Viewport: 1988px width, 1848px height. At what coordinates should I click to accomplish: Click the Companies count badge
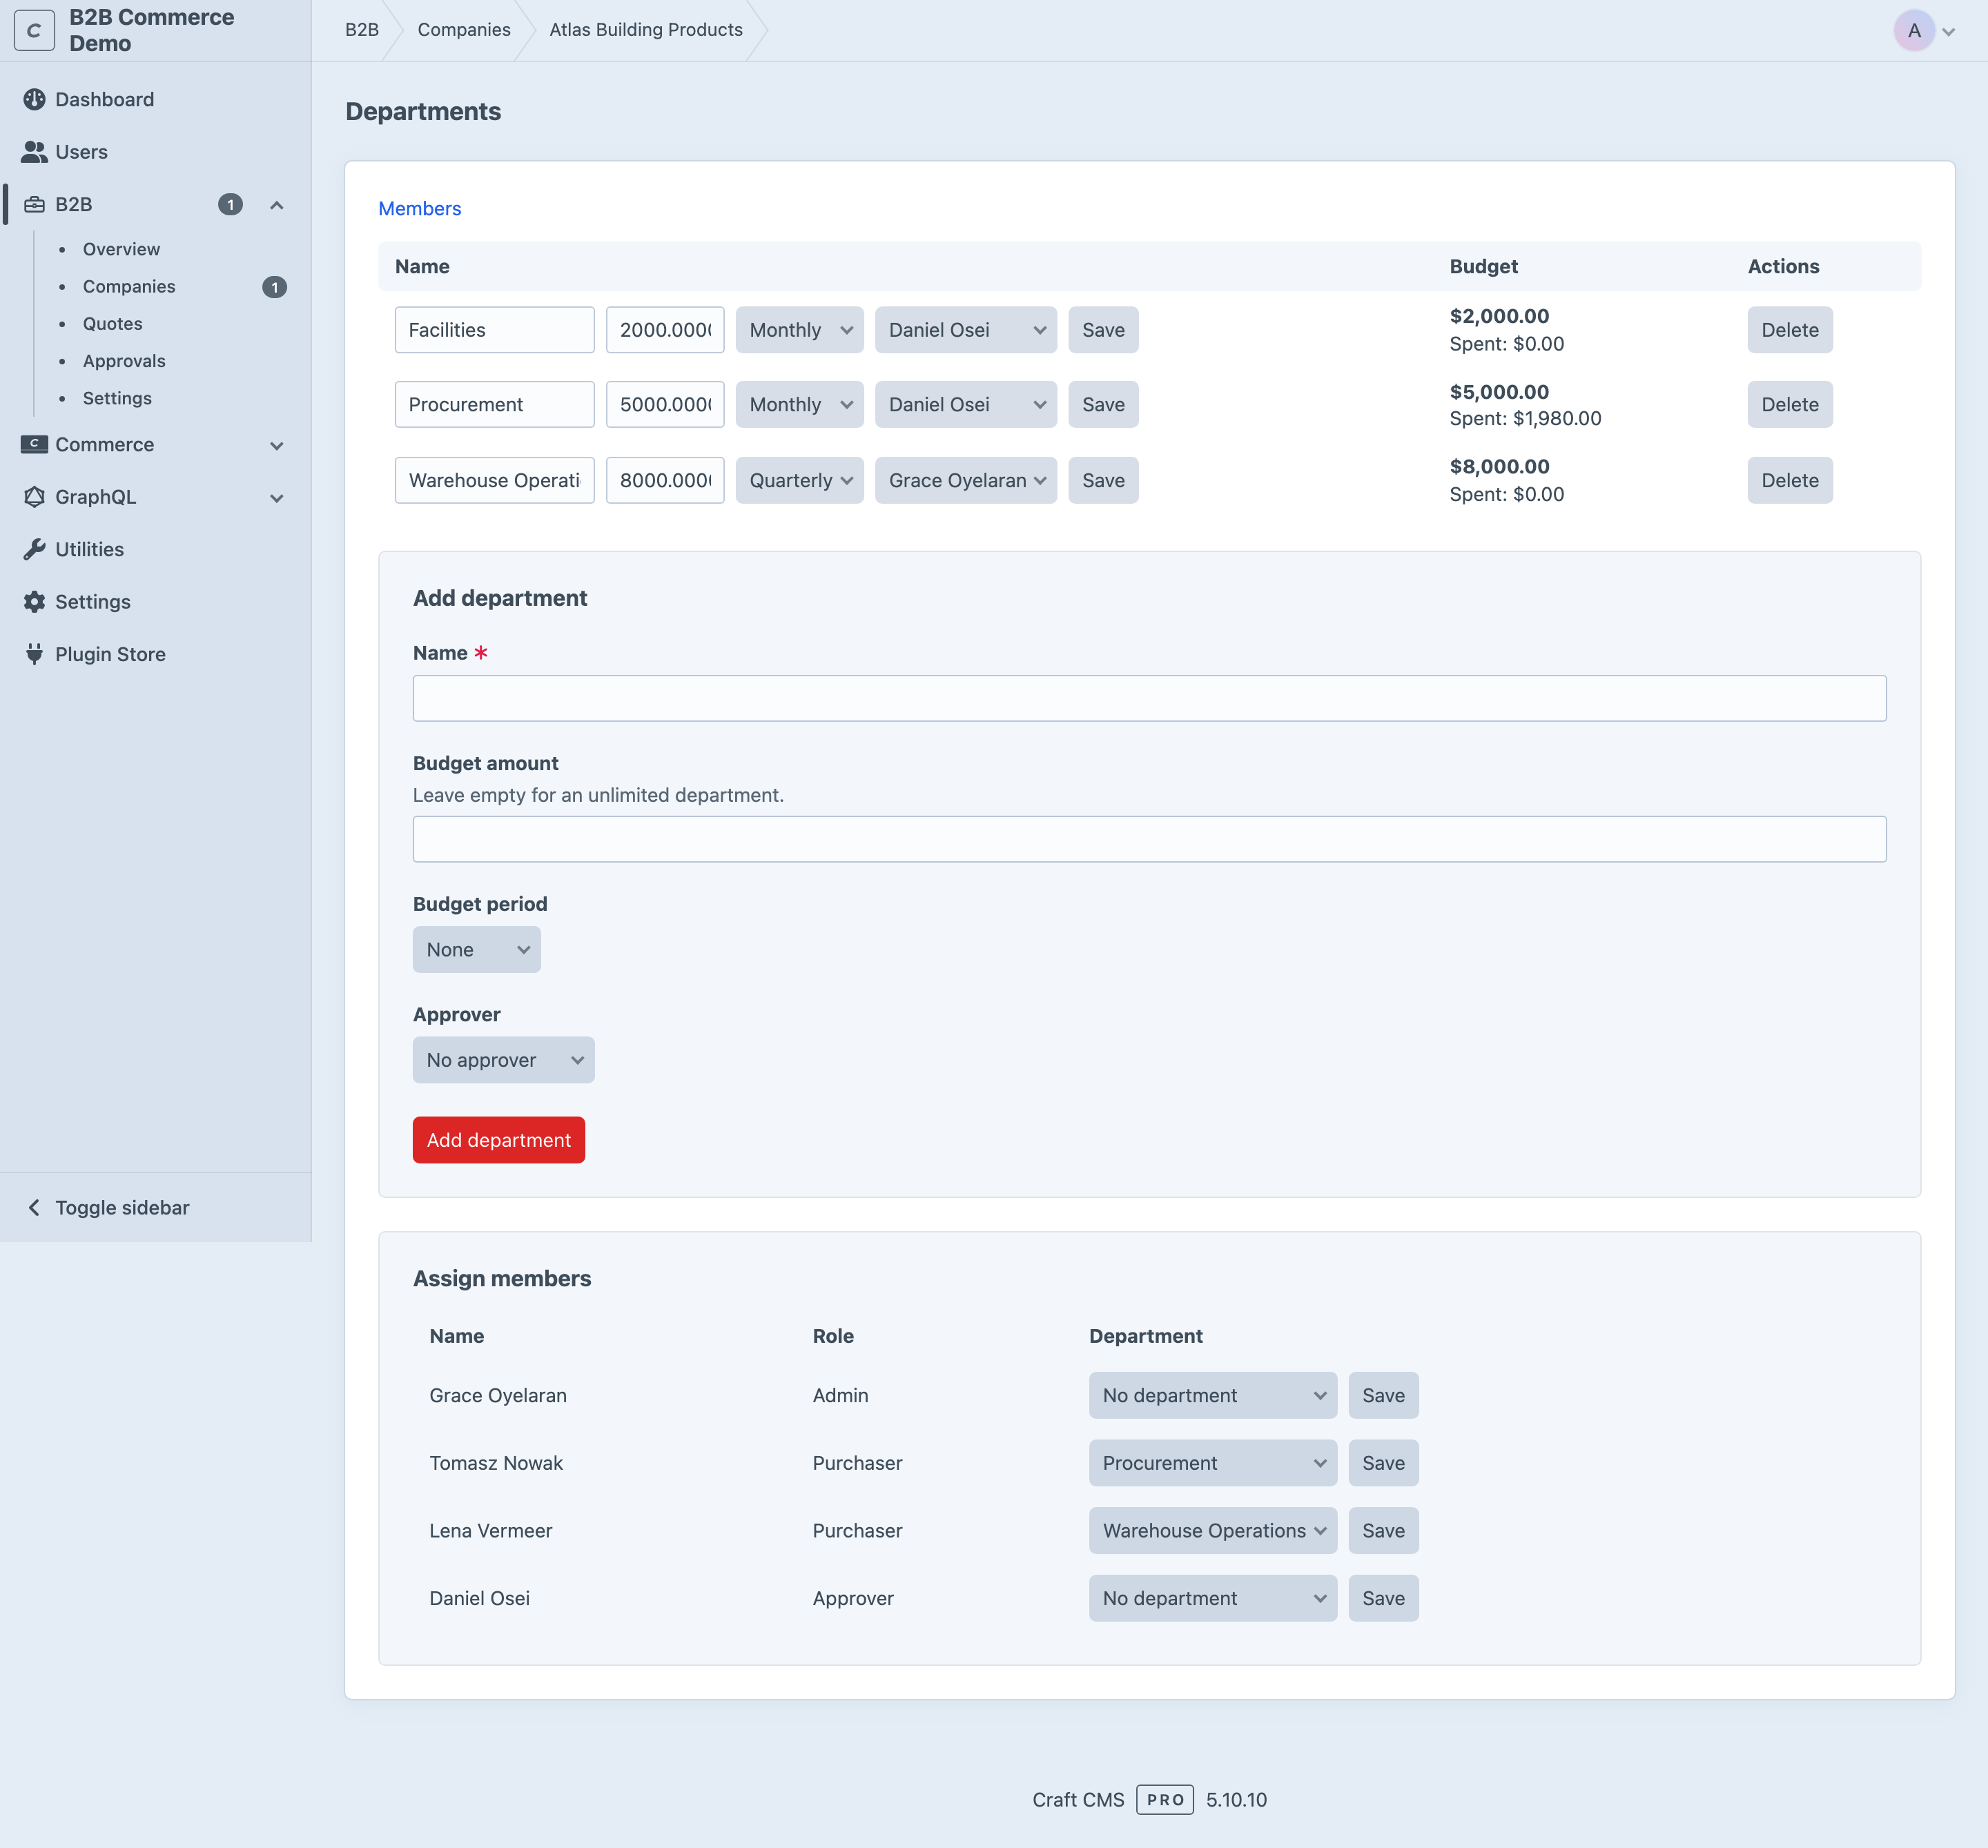[x=274, y=287]
